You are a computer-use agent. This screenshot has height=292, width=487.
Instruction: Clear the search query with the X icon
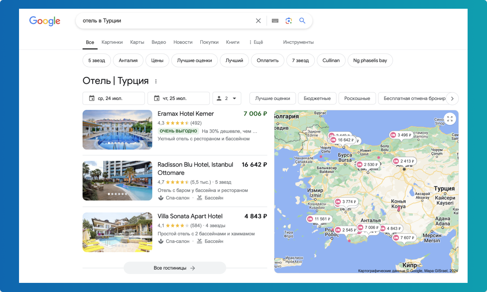point(258,21)
